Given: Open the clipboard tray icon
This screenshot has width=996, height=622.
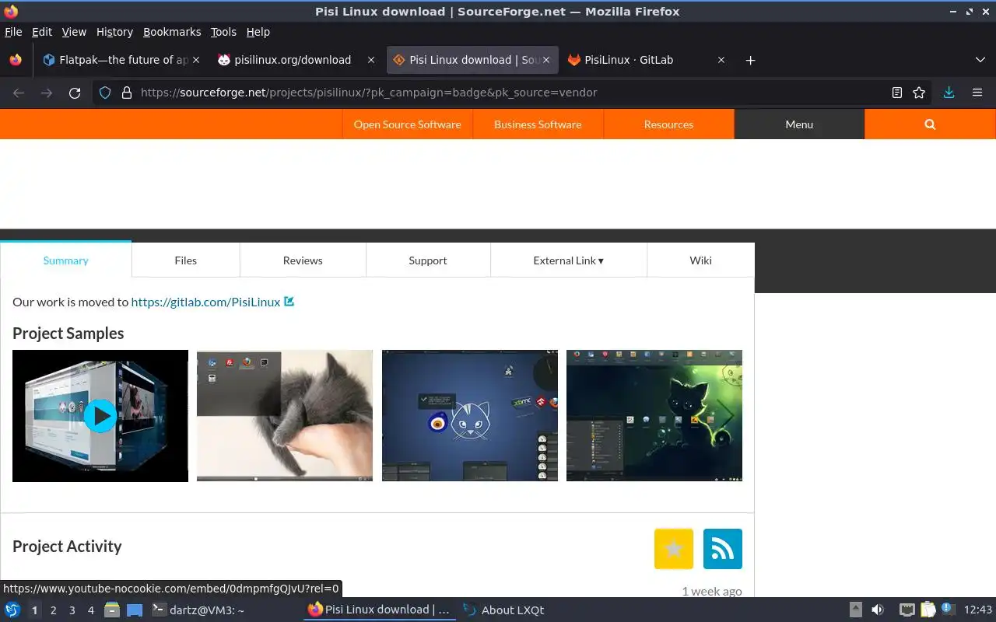Looking at the screenshot, I should tap(928, 610).
